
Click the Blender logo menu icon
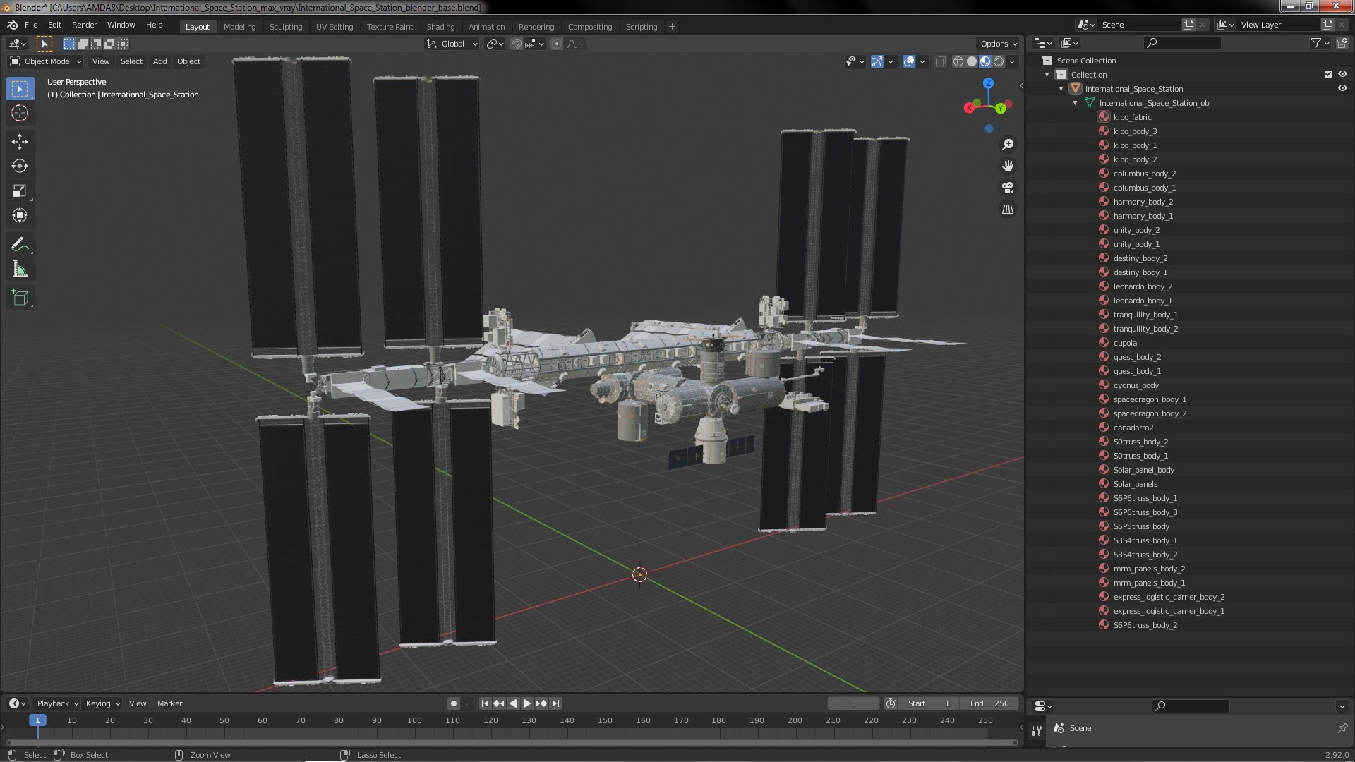[12, 25]
